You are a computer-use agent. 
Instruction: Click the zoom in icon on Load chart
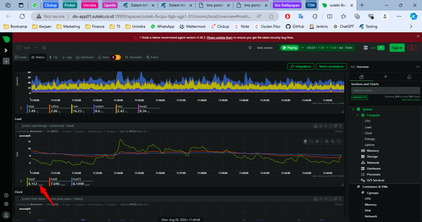(x=327, y=141)
